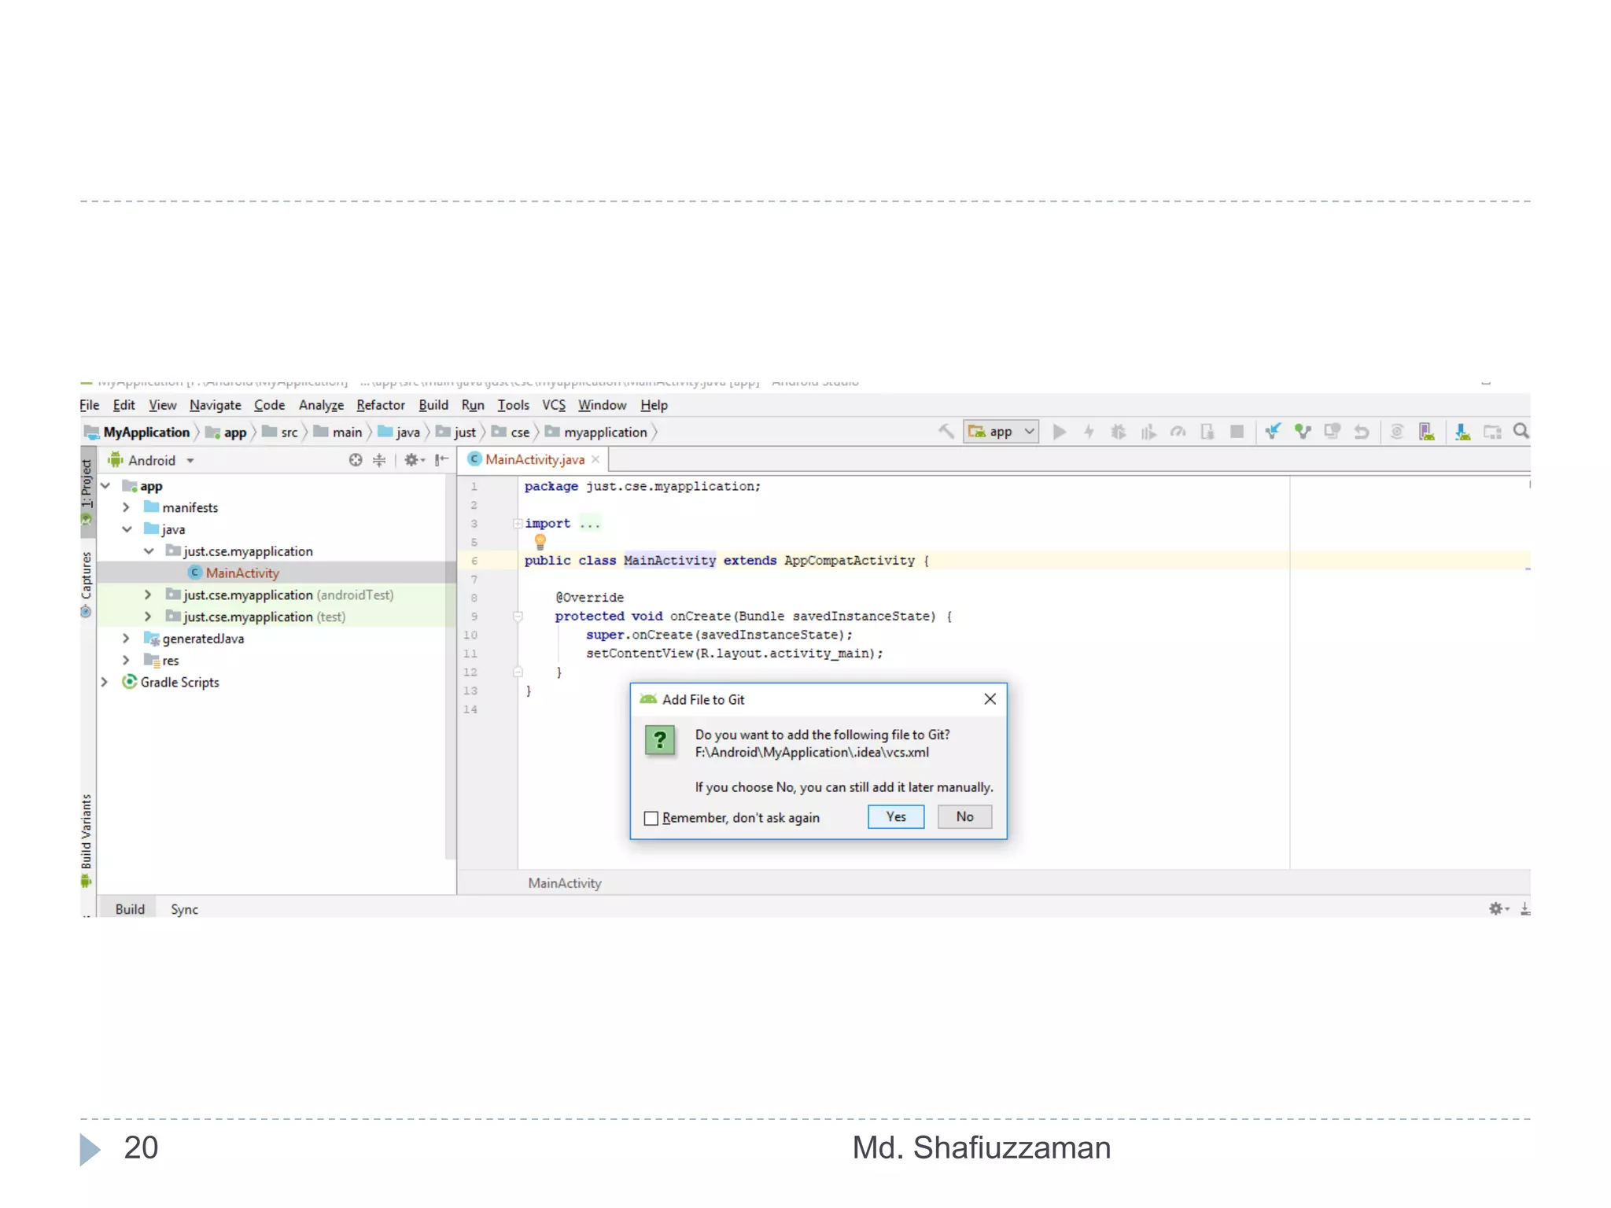
Task: Open the VCS menu
Action: 553,405
